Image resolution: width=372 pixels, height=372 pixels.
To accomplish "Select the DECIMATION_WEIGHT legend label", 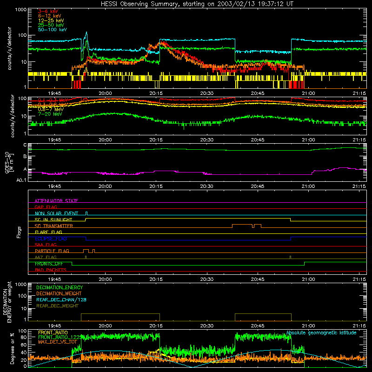I will point(59,293).
